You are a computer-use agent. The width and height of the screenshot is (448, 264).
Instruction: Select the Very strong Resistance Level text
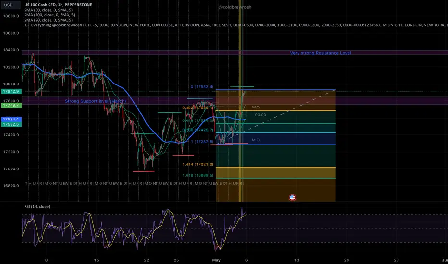pos(321,53)
